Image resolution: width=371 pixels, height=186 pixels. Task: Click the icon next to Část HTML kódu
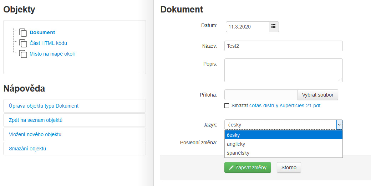click(x=23, y=43)
